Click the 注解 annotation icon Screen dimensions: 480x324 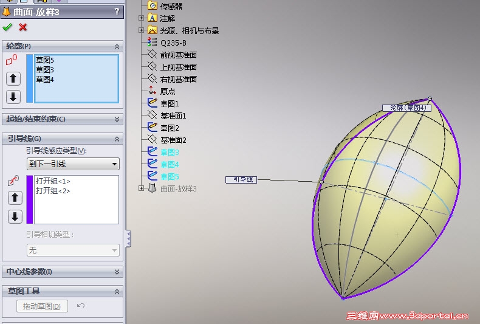coord(153,18)
